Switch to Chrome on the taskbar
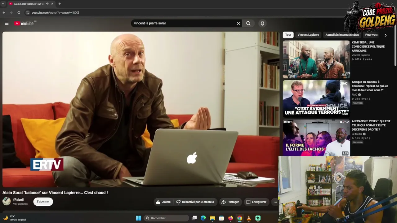 tap(240, 218)
